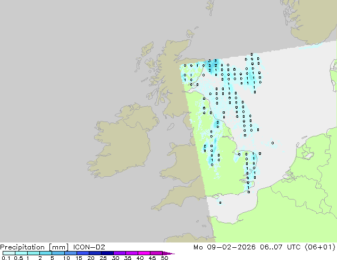Click the 1–2 mm legend color swatch
This screenshot has height=260, width=337.
pyautogui.click(x=33, y=253)
